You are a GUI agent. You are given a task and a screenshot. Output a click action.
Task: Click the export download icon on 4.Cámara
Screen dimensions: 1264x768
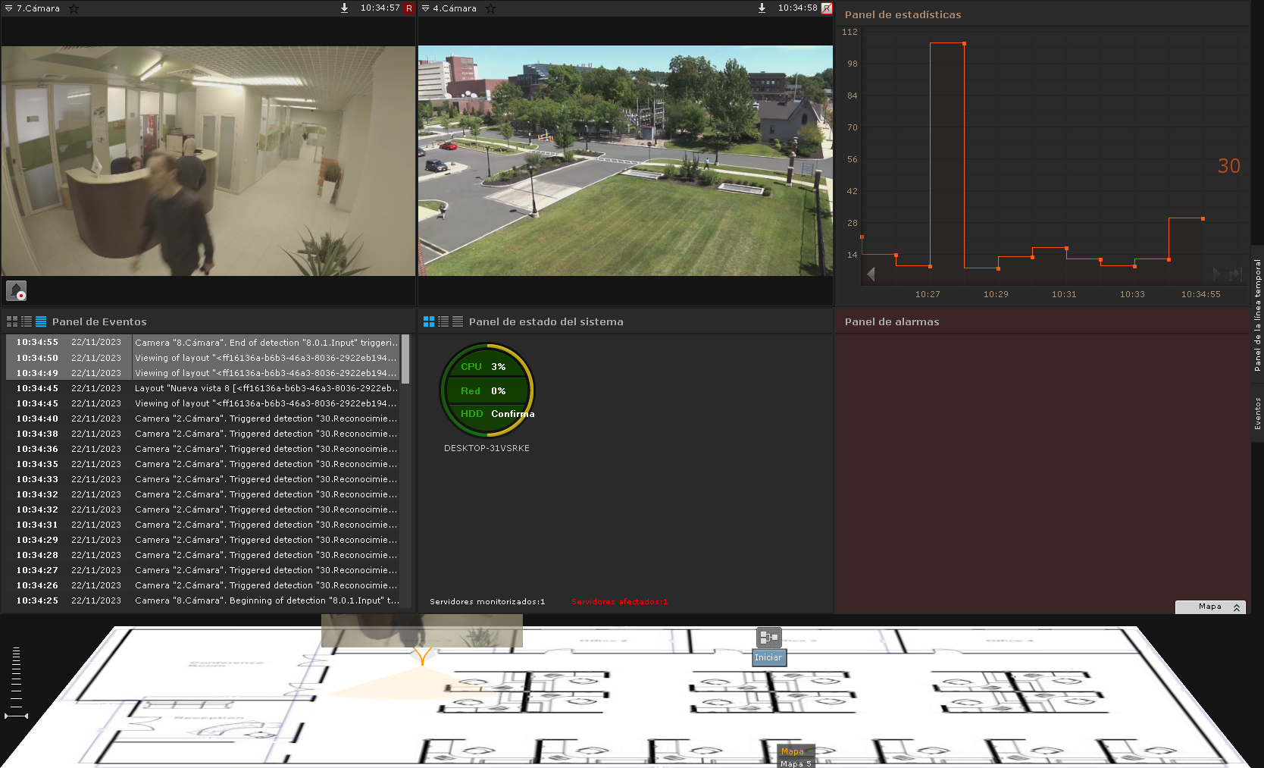click(762, 8)
